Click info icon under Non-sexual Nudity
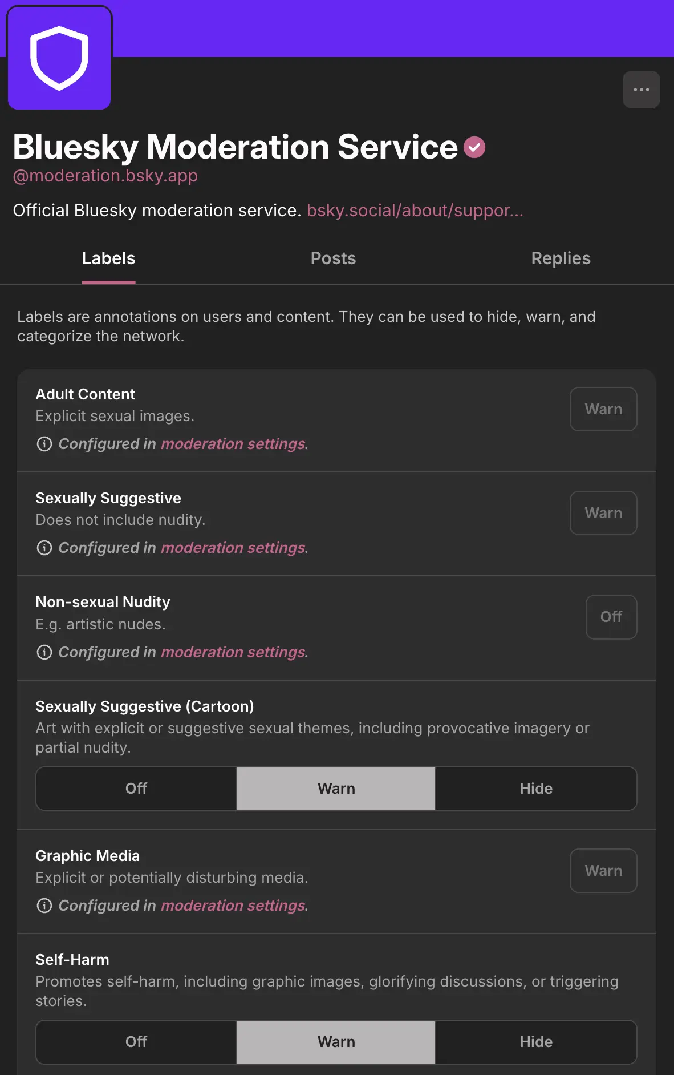Screen dimensions: 674x1075 click(x=44, y=652)
